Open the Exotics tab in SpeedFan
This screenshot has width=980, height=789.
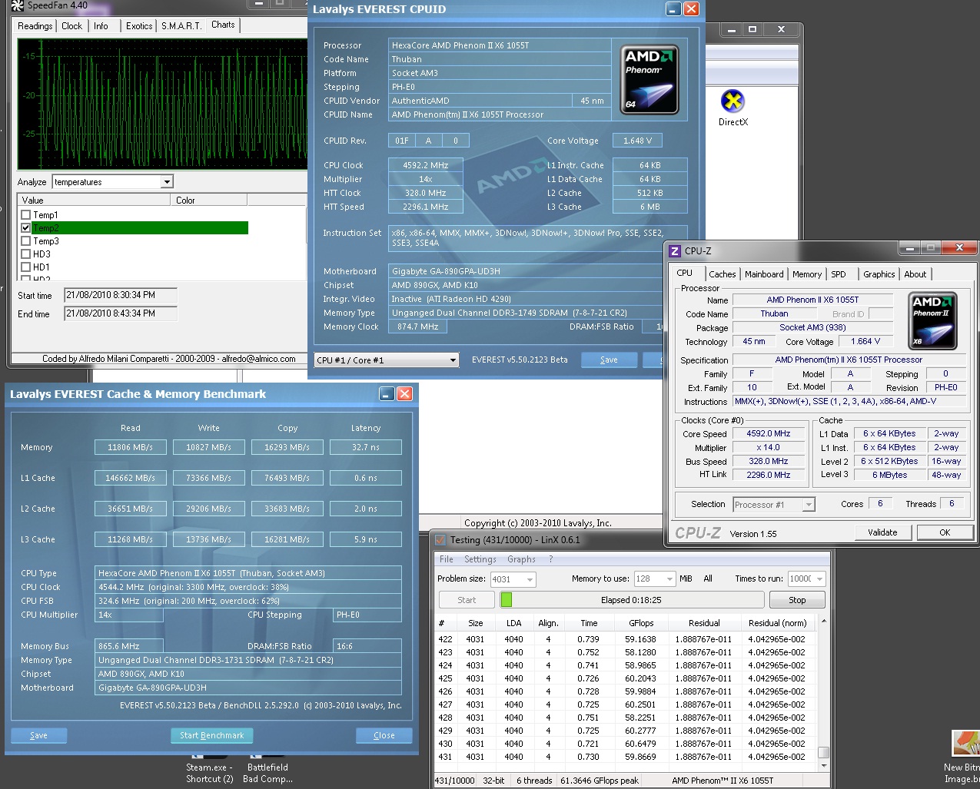(x=139, y=26)
